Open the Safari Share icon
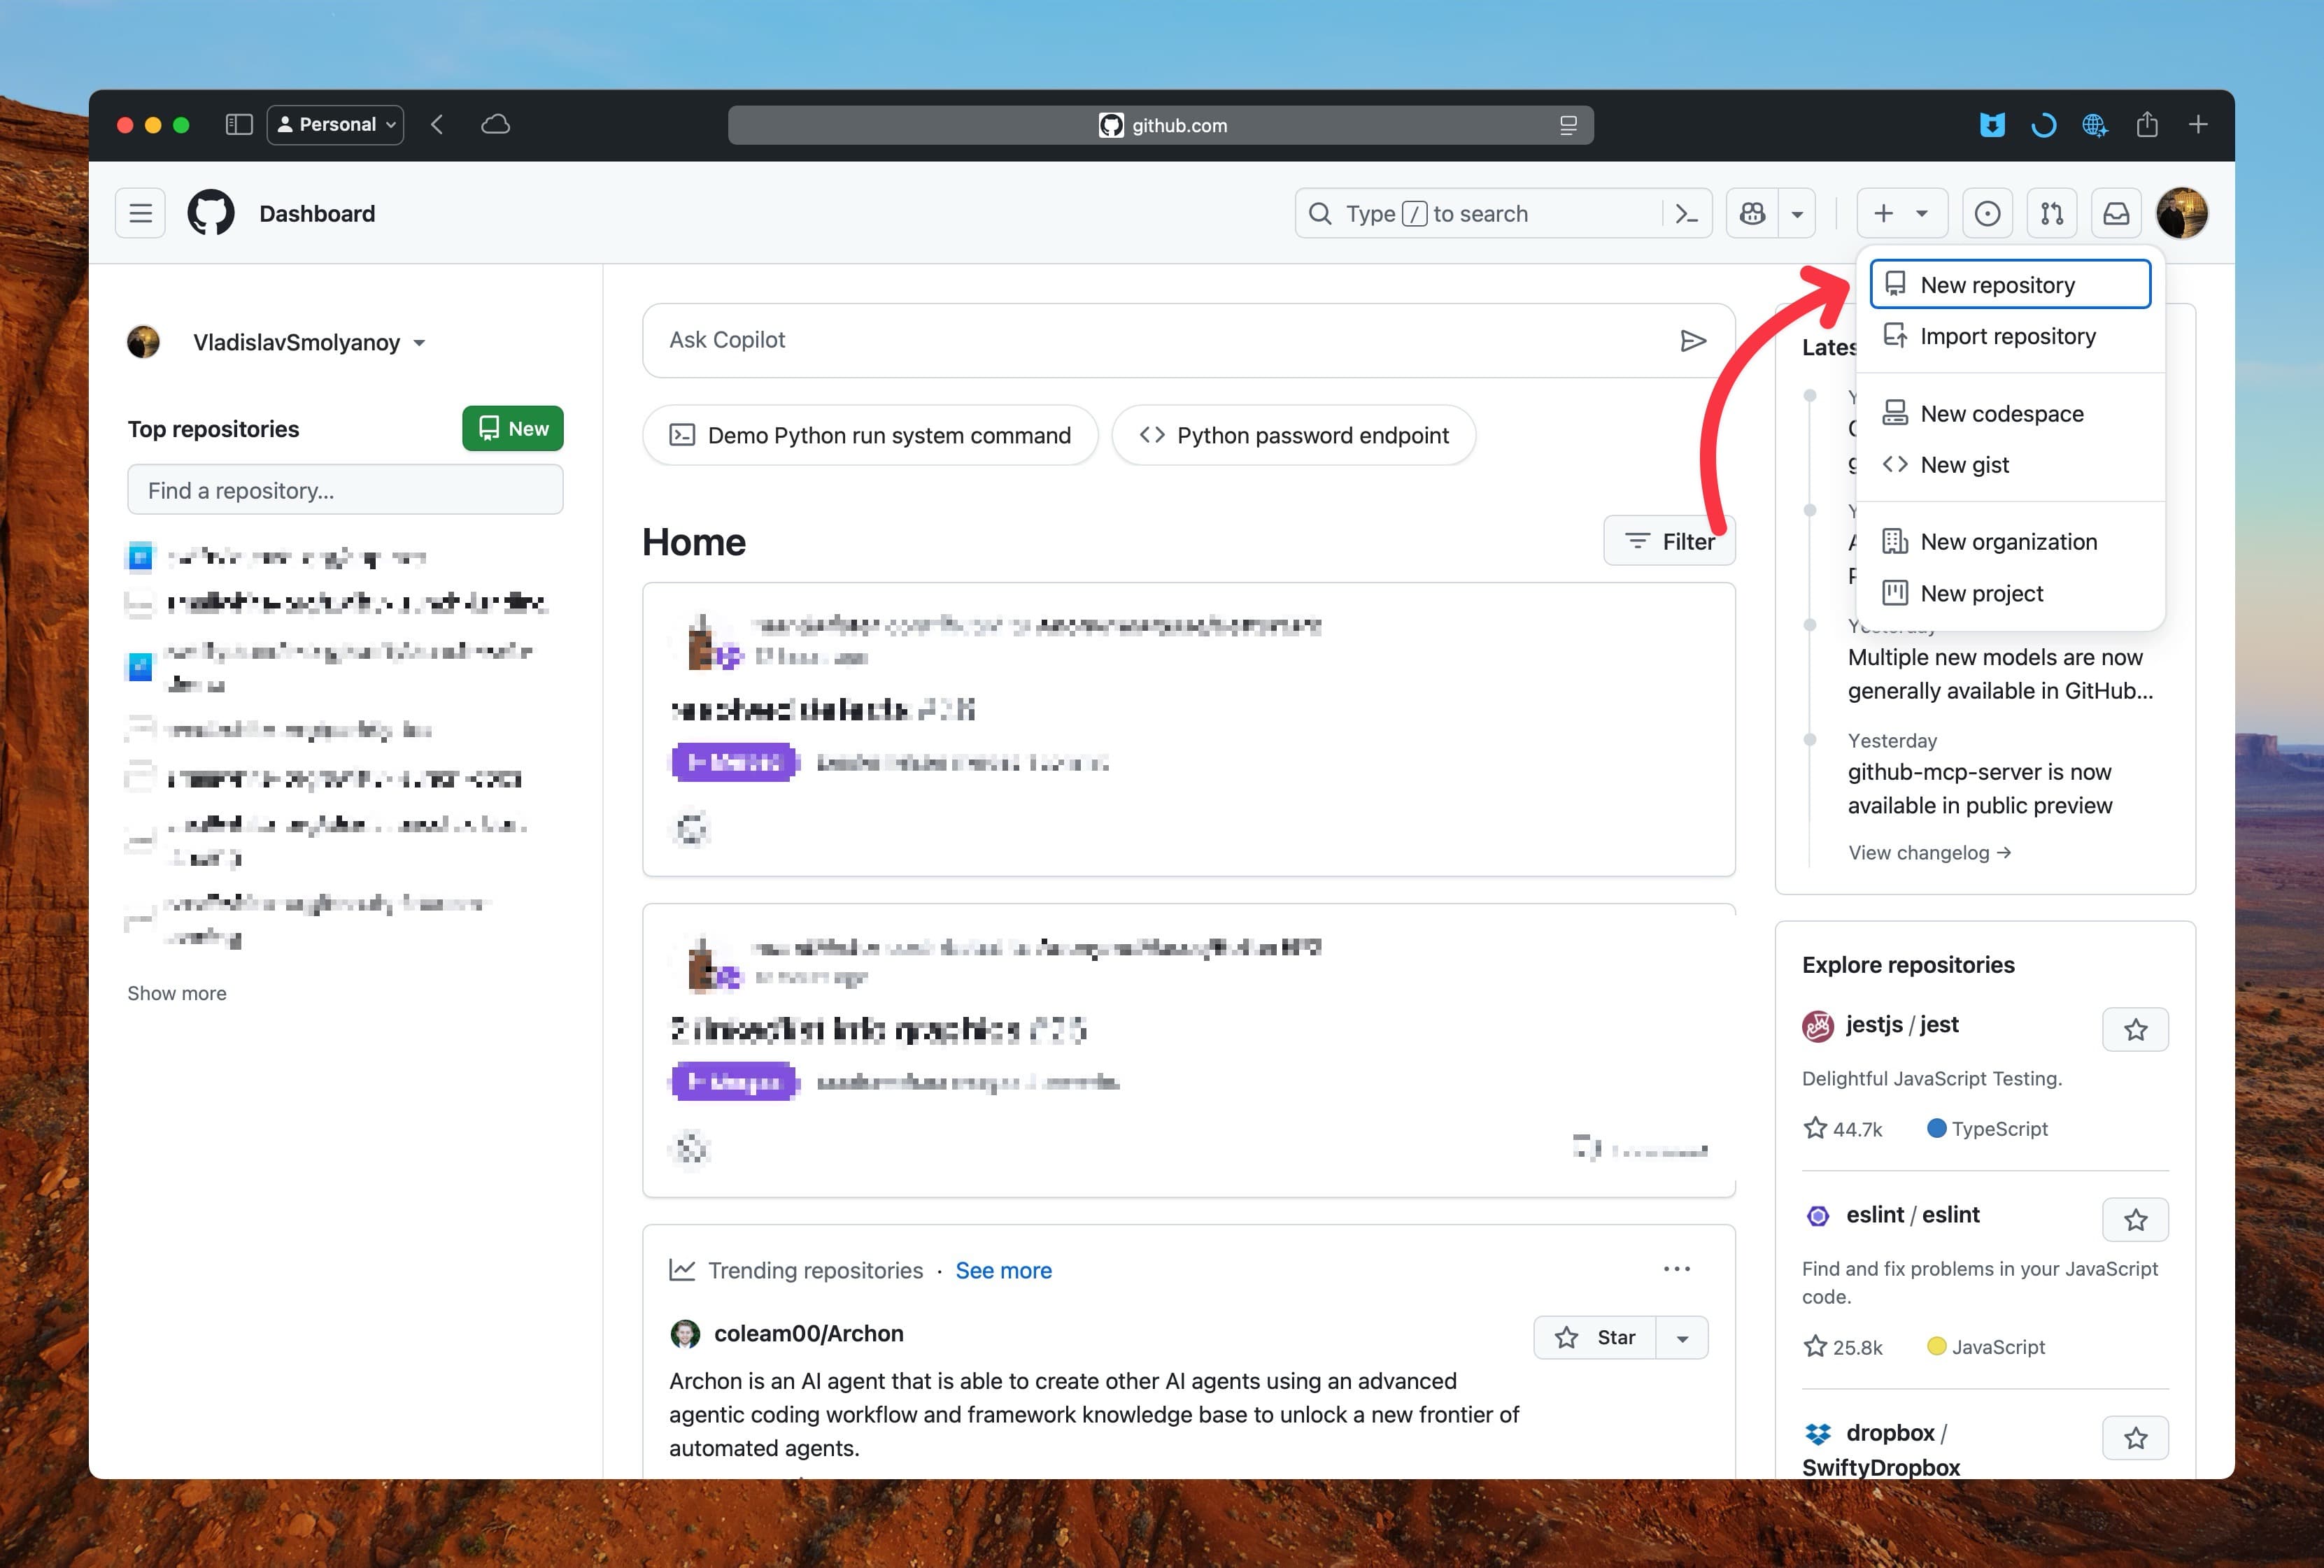Screen dimensions: 2324x1568 click(2147, 124)
